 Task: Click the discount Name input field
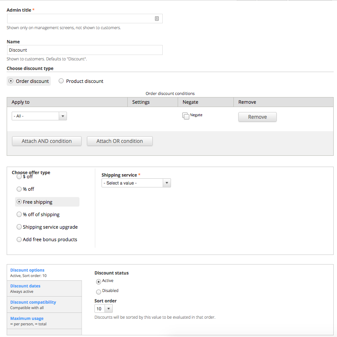click(84, 50)
